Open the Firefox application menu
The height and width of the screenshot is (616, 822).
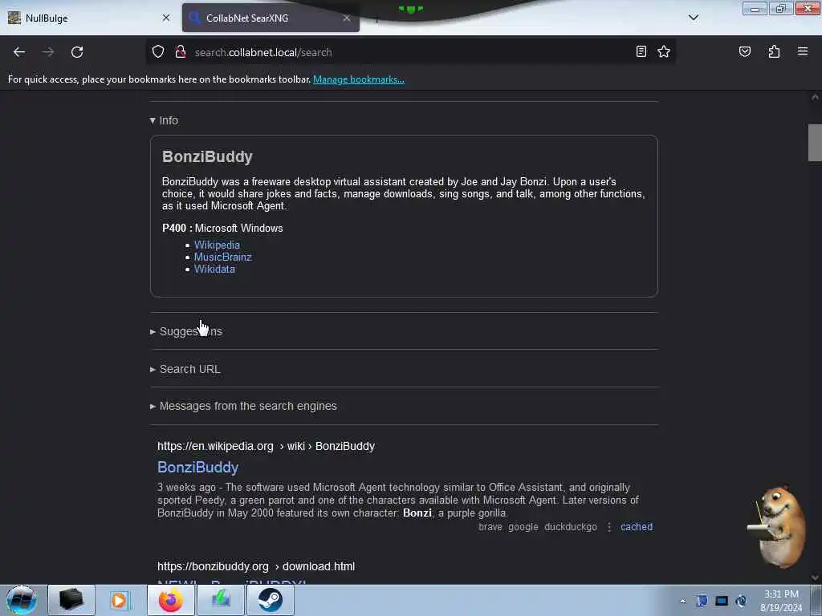point(803,51)
